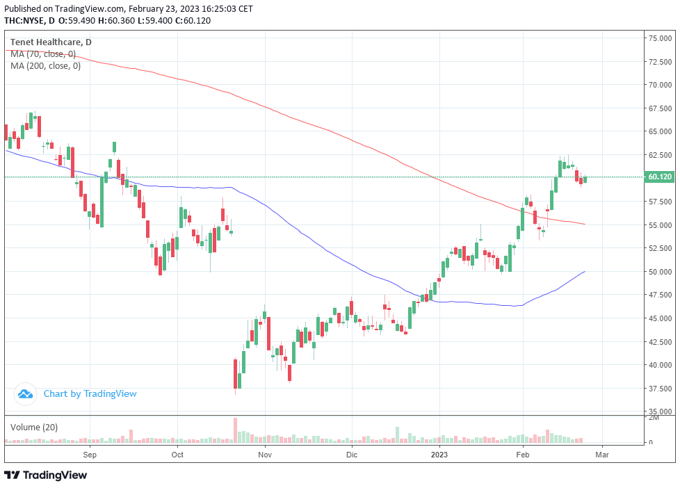Click the 2M volume axis label
Image resolution: width=680 pixels, height=488 pixels.
(653, 418)
